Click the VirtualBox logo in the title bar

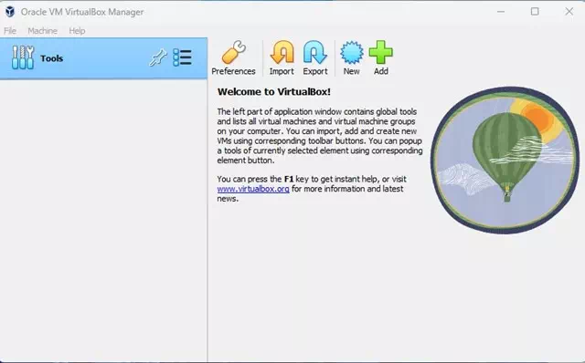(x=10, y=12)
